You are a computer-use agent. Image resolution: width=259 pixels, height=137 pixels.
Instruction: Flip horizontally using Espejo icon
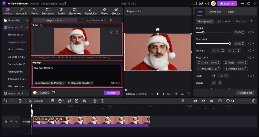click(214, 83)
